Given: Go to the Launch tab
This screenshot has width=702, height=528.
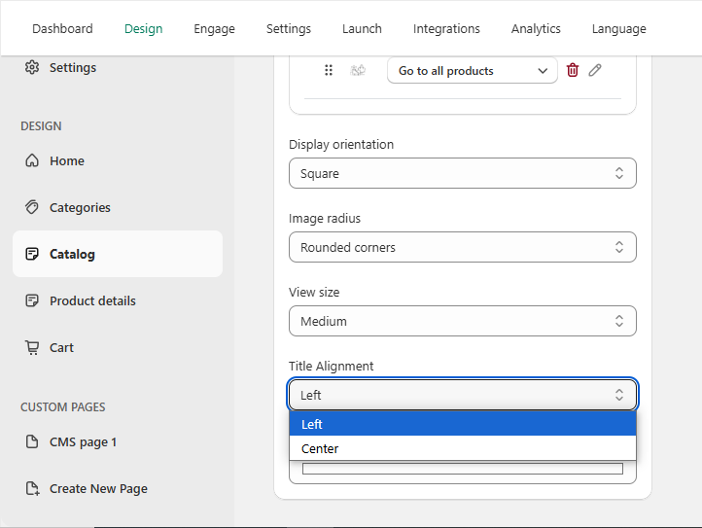Looking at the screenshot, I should 363,28.
